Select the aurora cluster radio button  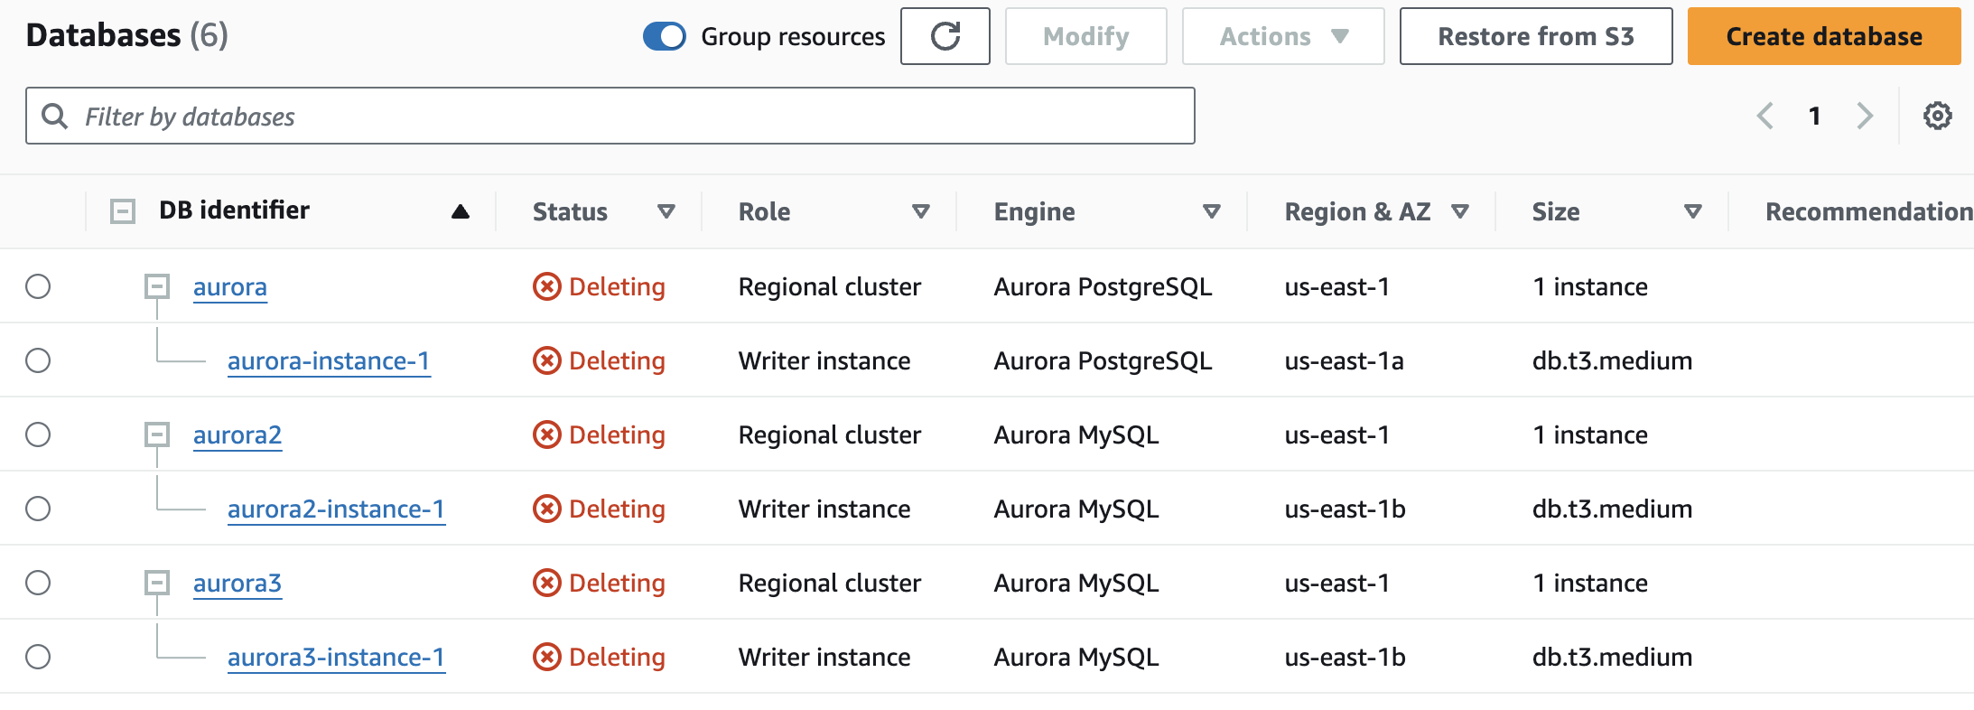[38, 286]
